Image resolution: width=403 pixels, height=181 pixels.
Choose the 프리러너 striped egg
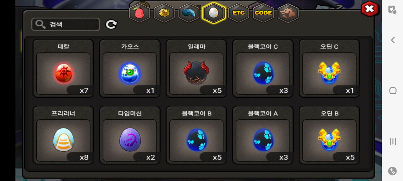pos(63,135)
